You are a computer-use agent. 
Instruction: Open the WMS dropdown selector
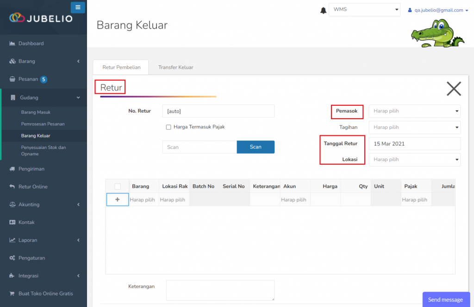[365, 10]
